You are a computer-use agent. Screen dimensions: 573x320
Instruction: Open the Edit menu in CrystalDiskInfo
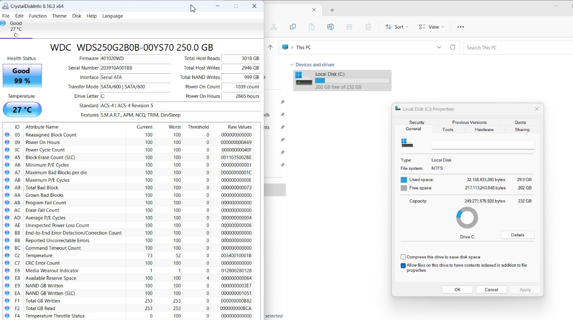(x=19, y=16)
